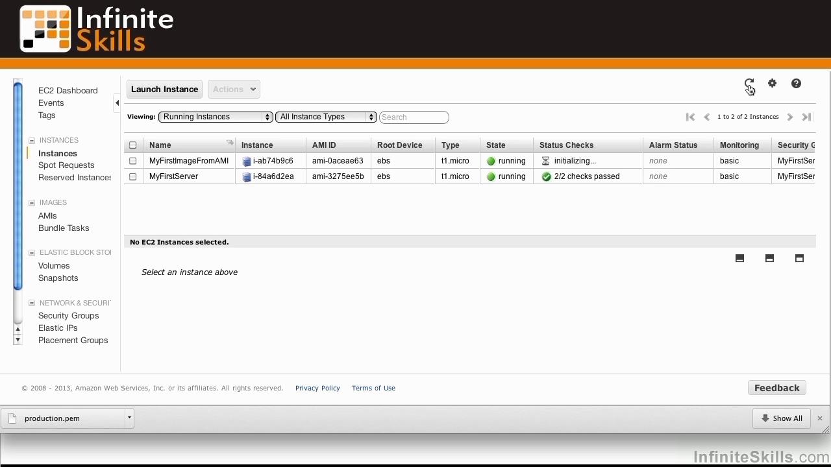Collapse the IMAGES sidebar section
831x467 pixels.
[x=31, y=202]
